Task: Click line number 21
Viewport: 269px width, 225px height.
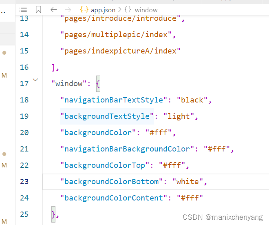Action: tap(24, 149)
